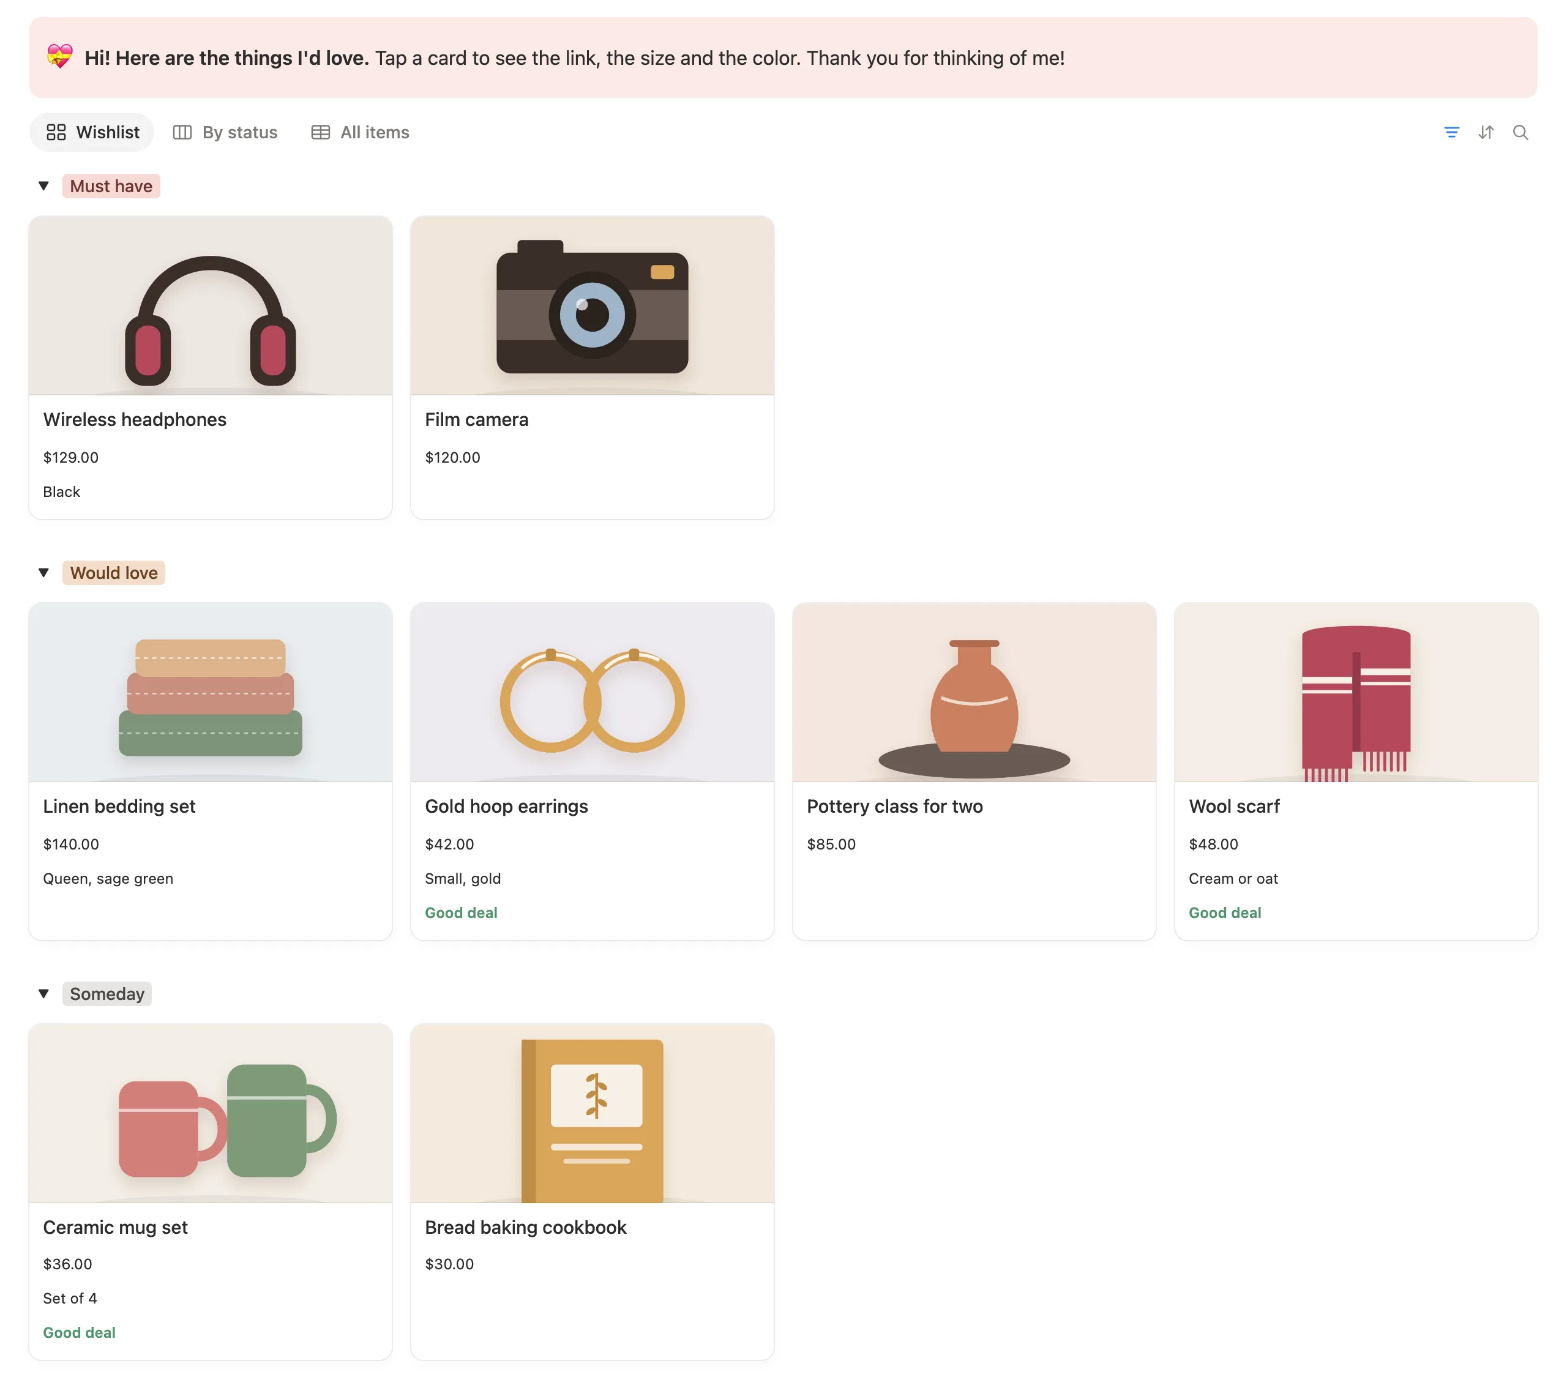Viewport: 1567px width, 1377px height.
Task: Collapse the Must have group
Action: click(43, 186)
